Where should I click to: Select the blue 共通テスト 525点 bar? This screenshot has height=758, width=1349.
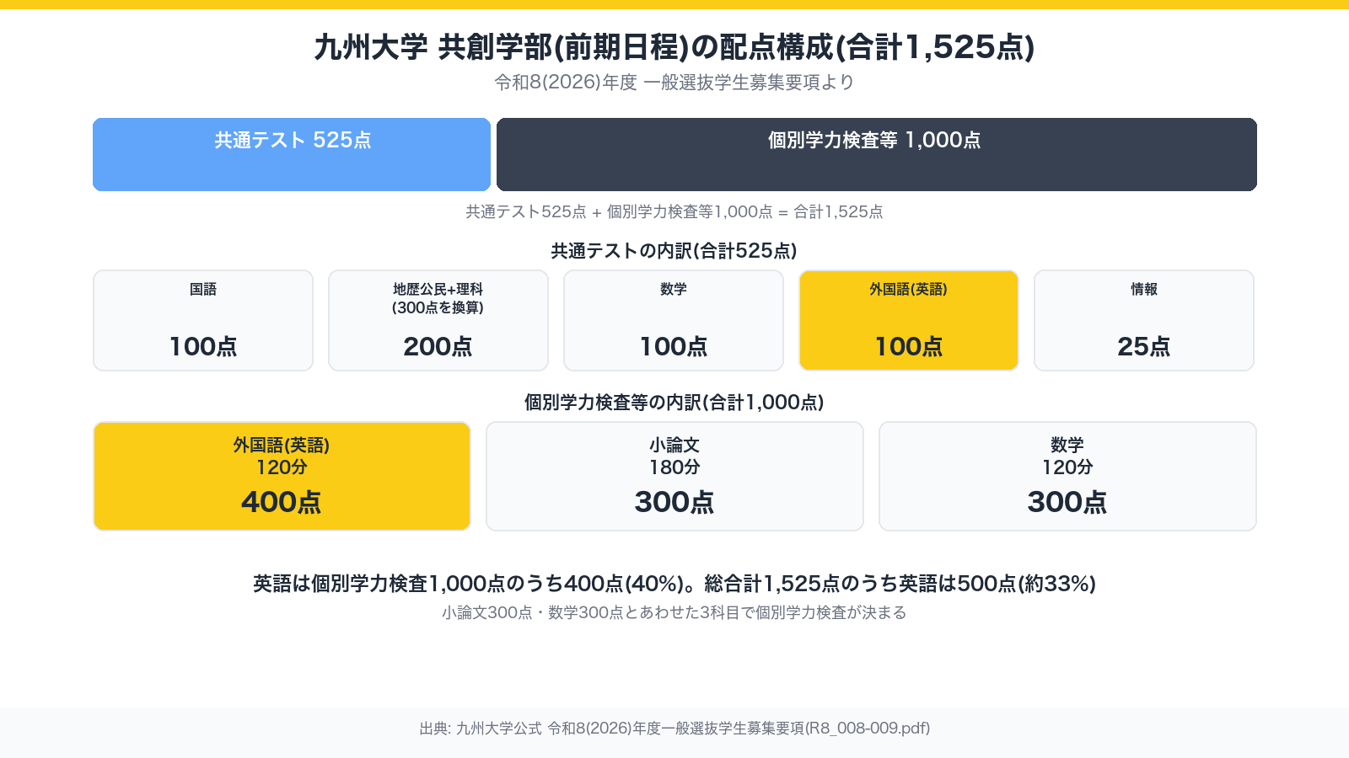click(292, 154)
